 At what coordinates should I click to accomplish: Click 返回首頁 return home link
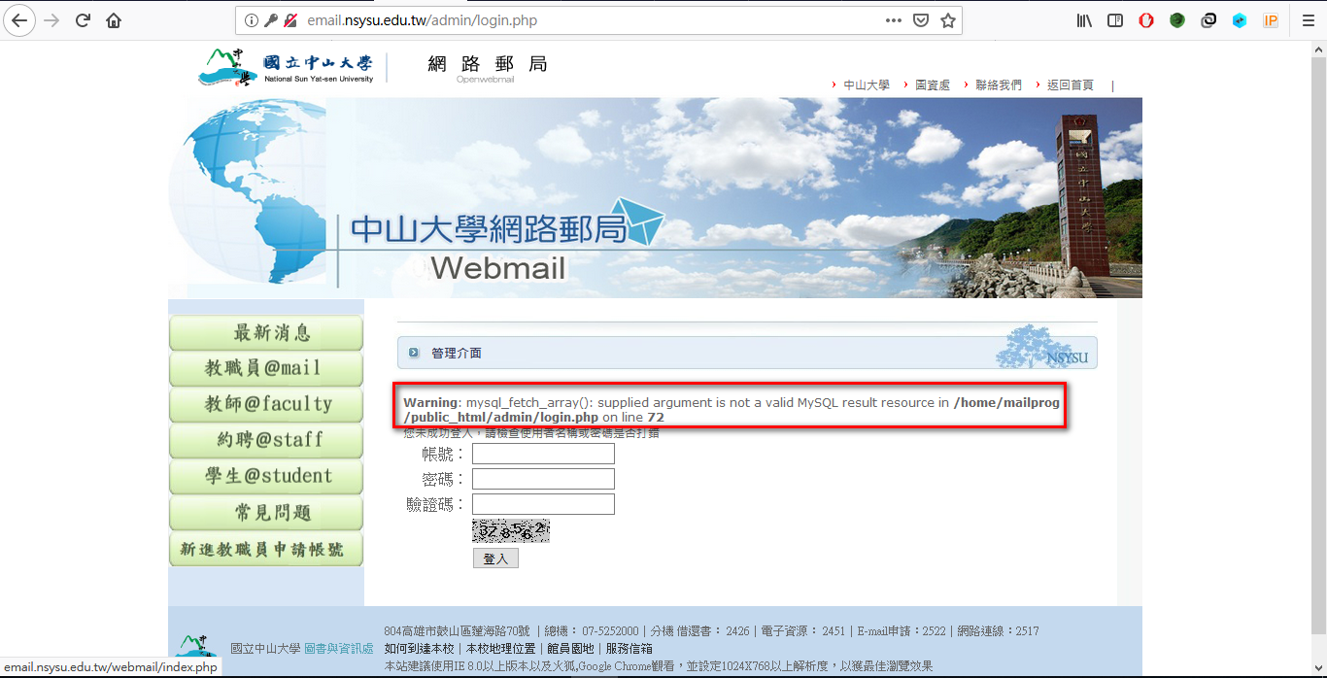1071,85
